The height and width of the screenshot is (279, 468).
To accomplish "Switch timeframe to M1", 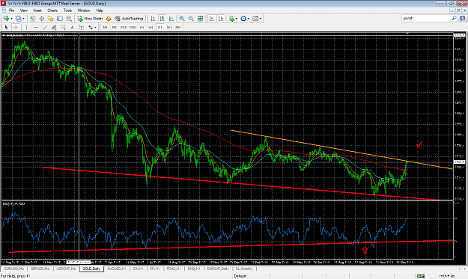I will [x=106, y=27].
